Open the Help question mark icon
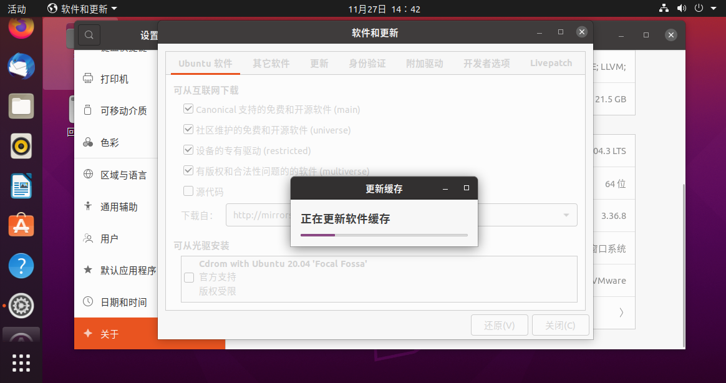 click(x=21, y=265)
